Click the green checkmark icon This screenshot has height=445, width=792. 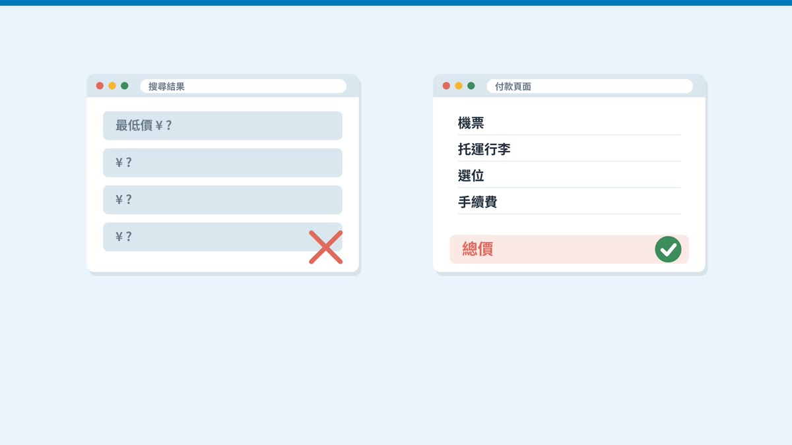[x=668, y=249]
